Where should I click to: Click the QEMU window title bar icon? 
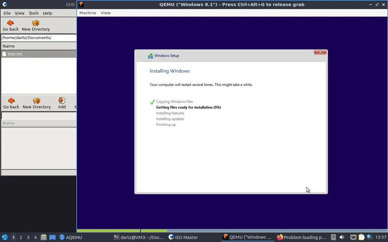81,5
